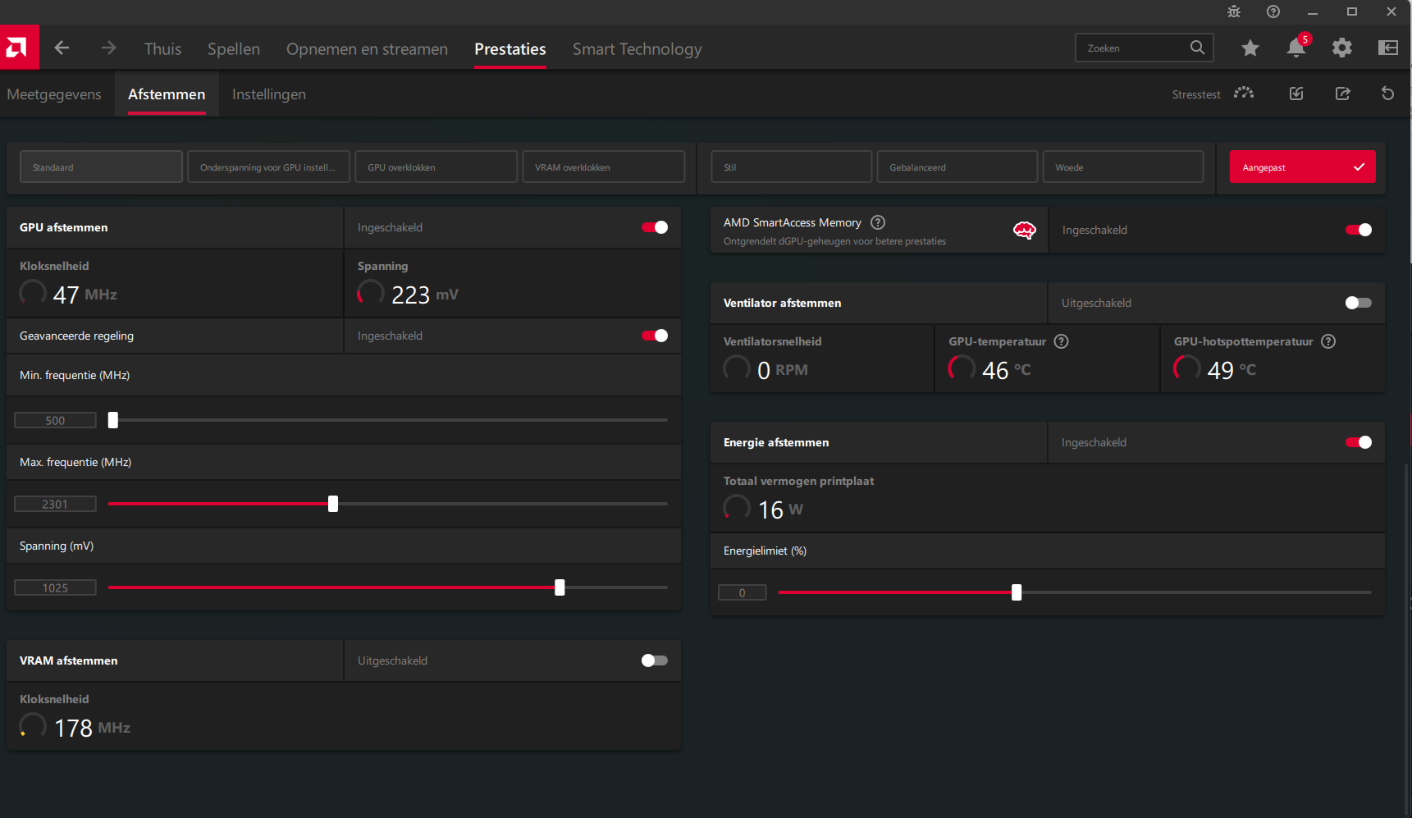The image size is (1412, 818).
Task: Switch to Instellingen subtab
Action: (x=269, y=94)
